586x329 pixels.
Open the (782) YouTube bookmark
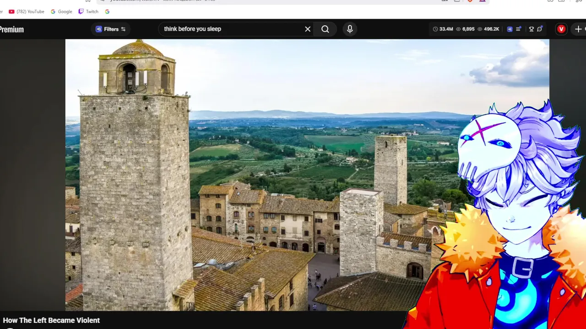[x=27, y=11]
